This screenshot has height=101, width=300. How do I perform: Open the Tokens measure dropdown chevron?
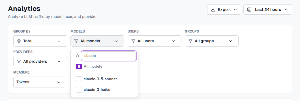(59, 82)
